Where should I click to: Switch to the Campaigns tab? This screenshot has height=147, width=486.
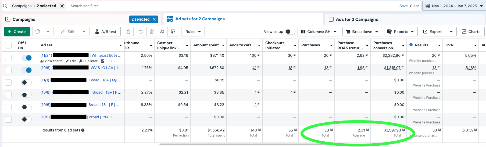pyautogui.click(x=24, y=19)
